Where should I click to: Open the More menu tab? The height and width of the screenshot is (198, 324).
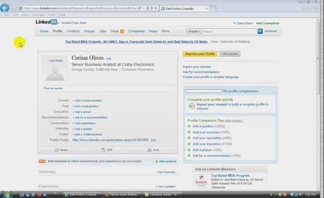(166, 31)
